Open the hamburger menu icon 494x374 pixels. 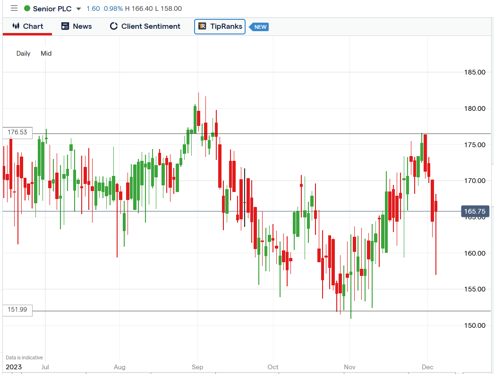click(14, 8)
